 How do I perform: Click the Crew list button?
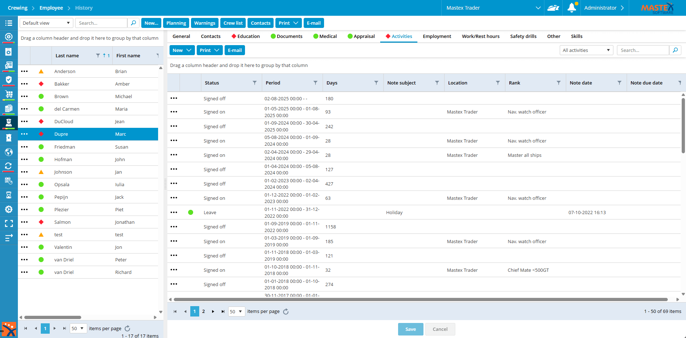click(233, 23)
